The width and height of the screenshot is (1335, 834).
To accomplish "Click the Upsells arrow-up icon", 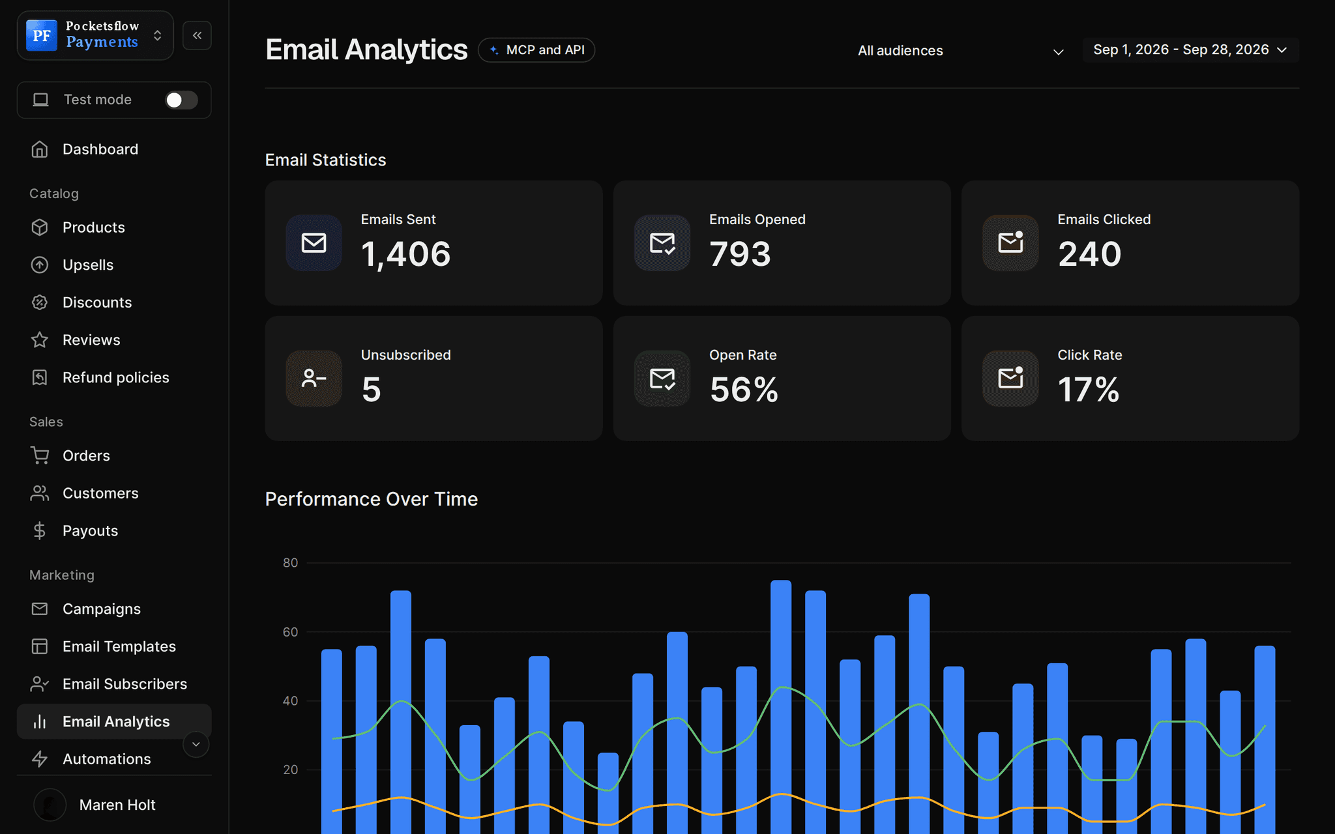I will tap(40, 265).
